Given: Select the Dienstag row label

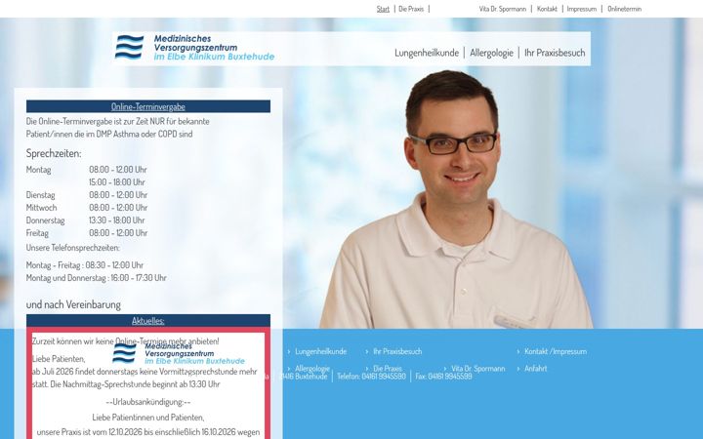Looking at the screenshot, I should 40,195.
